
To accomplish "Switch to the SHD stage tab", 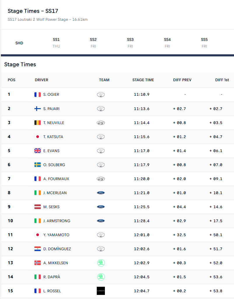I will (x=19, y=43).
